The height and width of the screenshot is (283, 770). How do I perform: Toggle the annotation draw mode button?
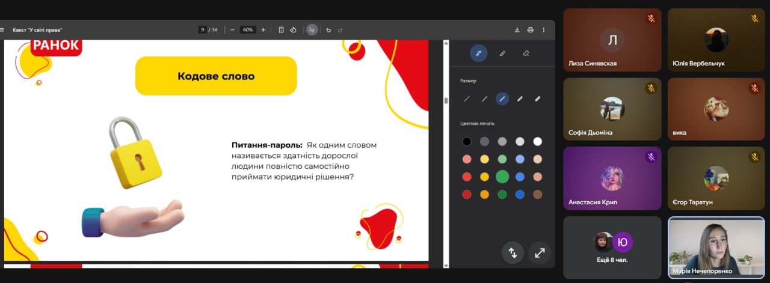pos(312,29)
